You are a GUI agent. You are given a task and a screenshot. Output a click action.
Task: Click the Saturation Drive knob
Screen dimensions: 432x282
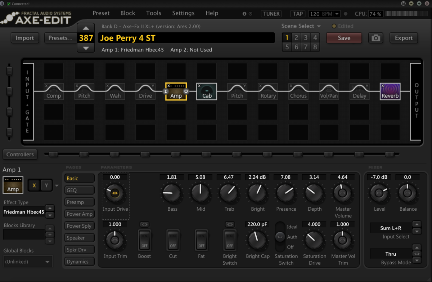(314, 240)
